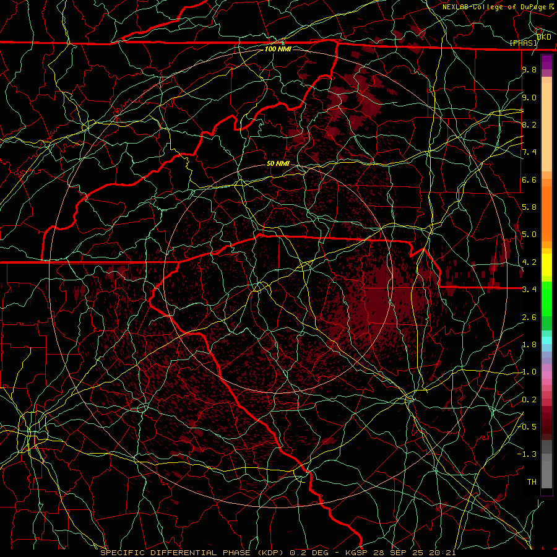557x557 pixels.
Task: Click the TH legend label
Action: click(532, 482)
